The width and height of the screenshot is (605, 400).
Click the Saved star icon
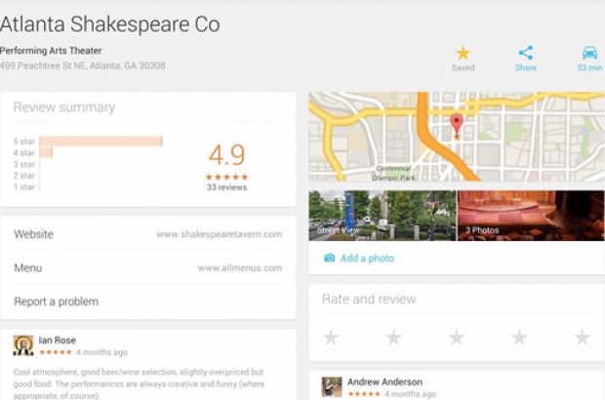463,53
